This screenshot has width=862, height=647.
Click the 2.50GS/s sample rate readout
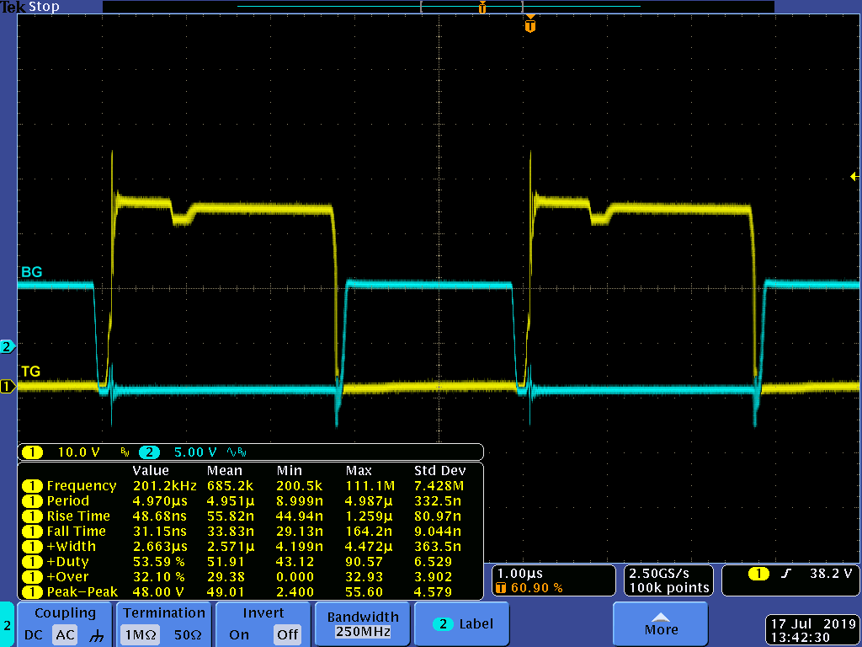point(658,574)
